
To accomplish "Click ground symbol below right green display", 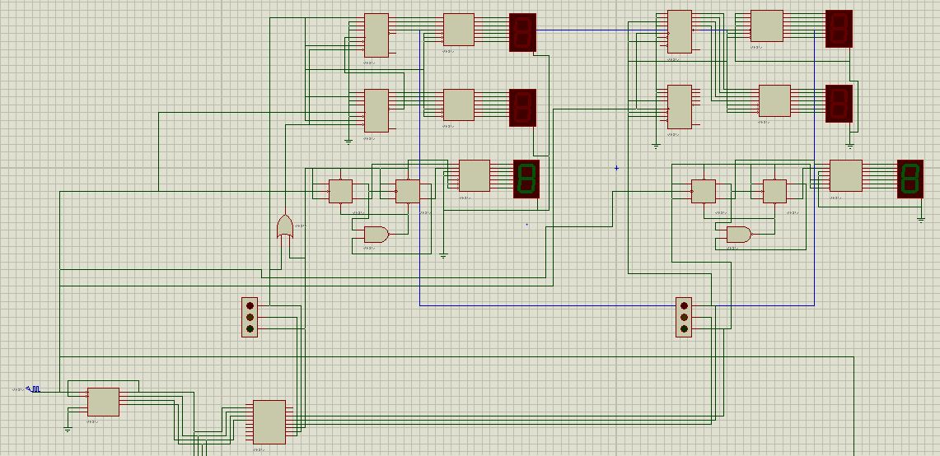I will click(921, 220).
